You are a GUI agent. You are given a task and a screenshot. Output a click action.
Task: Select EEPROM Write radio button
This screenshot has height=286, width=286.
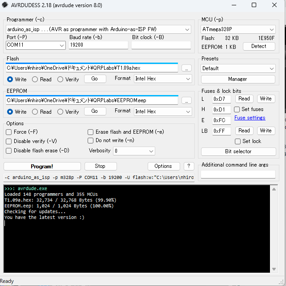pyautogui.click(x=10, y=111)
